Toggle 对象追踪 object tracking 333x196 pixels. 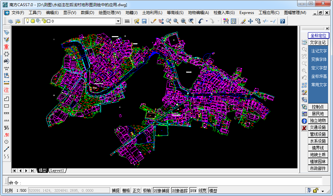pyautogui.click(x=180, y=190)
